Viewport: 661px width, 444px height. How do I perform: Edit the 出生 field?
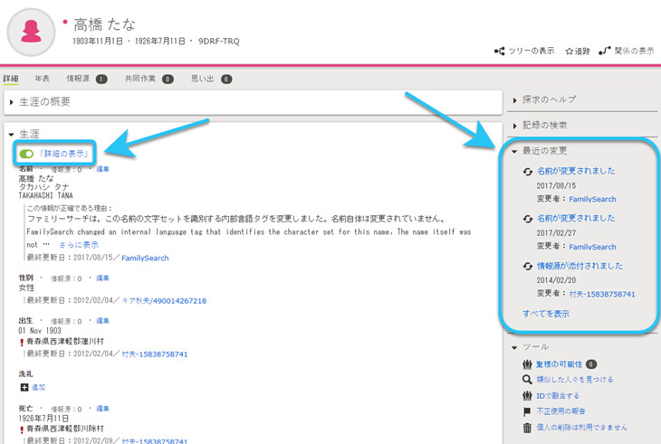(x=103, y=321)
